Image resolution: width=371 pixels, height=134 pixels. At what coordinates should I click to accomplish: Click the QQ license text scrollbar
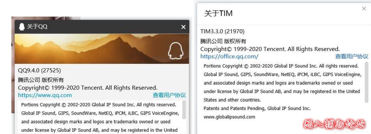(184, 109)
